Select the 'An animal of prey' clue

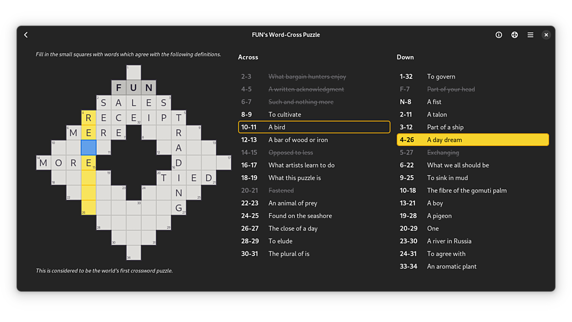pyautogui.click(x=314, y=203)
